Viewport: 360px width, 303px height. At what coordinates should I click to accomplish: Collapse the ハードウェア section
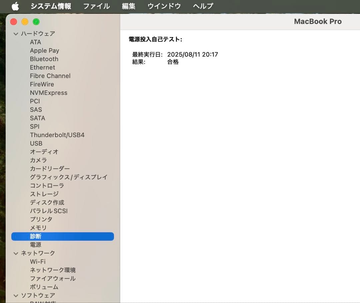16,34
